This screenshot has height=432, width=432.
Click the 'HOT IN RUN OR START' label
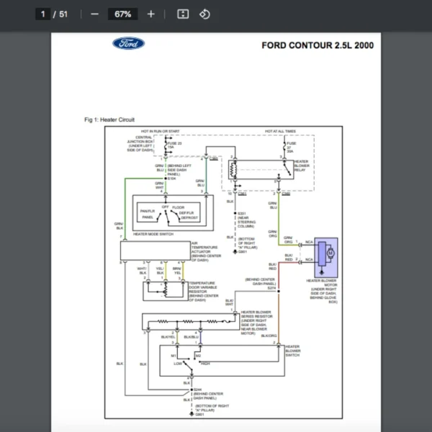(x=160, y=132)
